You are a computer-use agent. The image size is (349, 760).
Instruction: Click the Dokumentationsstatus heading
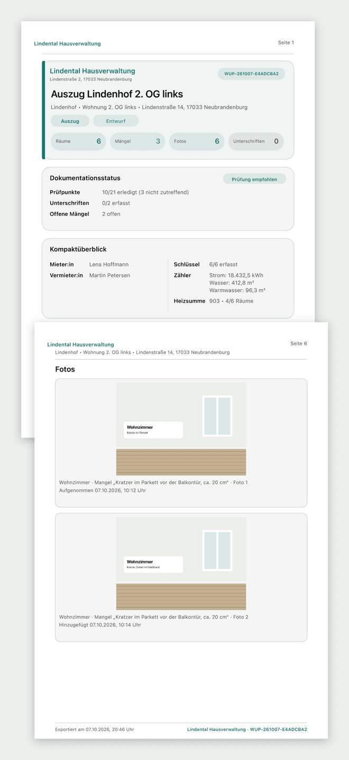tap(85, 178)
